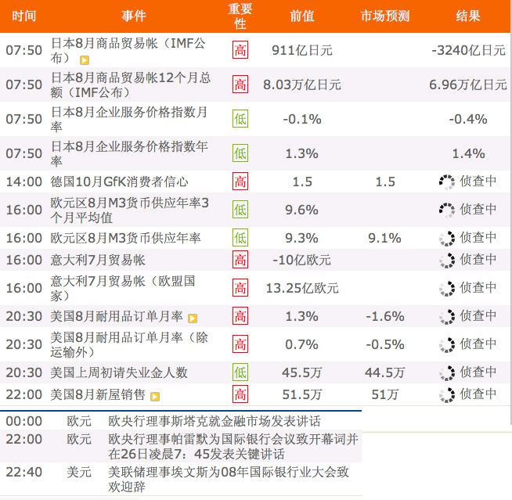Screen dimensions: 512x500
Task: Click the 事件 column header
Action: 134,16
